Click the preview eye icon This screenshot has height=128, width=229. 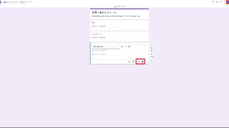click(x=217, y=2)
